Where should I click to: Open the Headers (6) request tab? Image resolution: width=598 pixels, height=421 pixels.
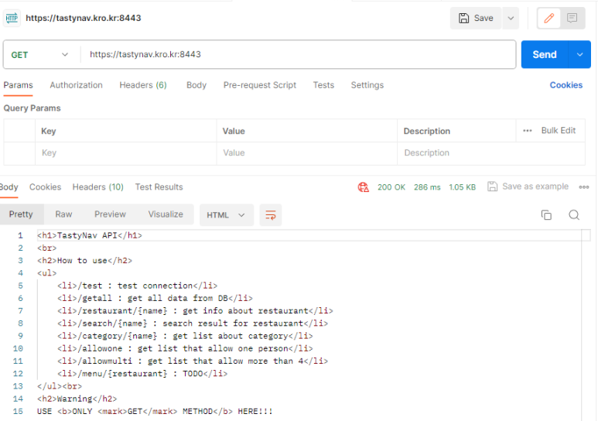[143, 85]
